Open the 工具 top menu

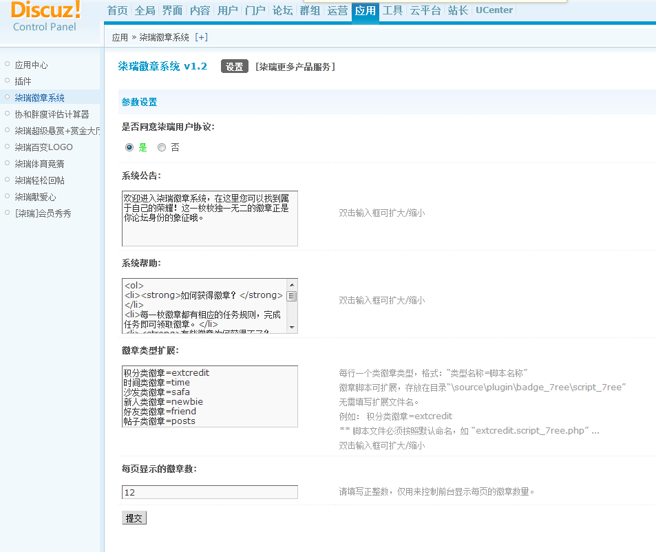(392, 10)
